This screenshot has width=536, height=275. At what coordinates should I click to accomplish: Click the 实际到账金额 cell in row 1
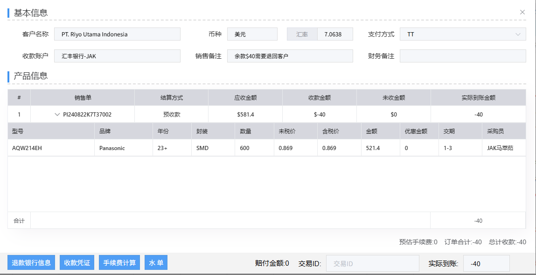[x=478, y=114]
